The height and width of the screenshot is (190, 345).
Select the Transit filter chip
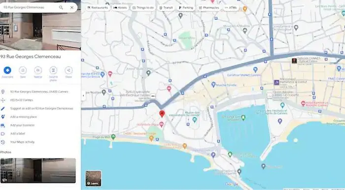[166, 8]
